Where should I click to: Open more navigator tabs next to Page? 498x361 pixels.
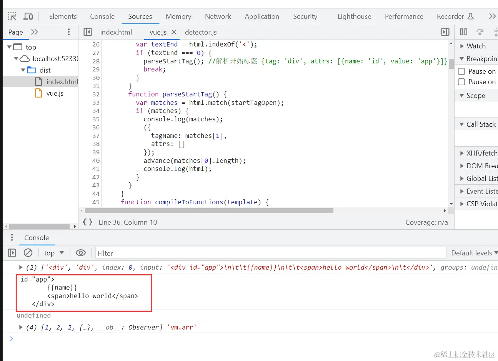pos(35,32)
